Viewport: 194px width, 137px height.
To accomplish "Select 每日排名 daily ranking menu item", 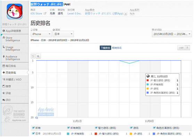I will pyautogui.click(x=15, y=66).
